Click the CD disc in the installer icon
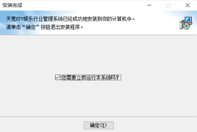 (x=186, y=27)
